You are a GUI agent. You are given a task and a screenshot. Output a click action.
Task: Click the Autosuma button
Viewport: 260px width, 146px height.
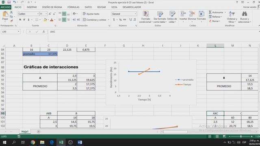[216, 13]
